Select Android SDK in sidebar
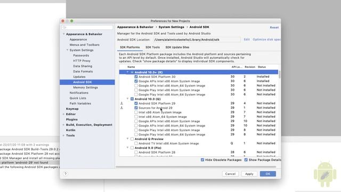 pos(87,82)
